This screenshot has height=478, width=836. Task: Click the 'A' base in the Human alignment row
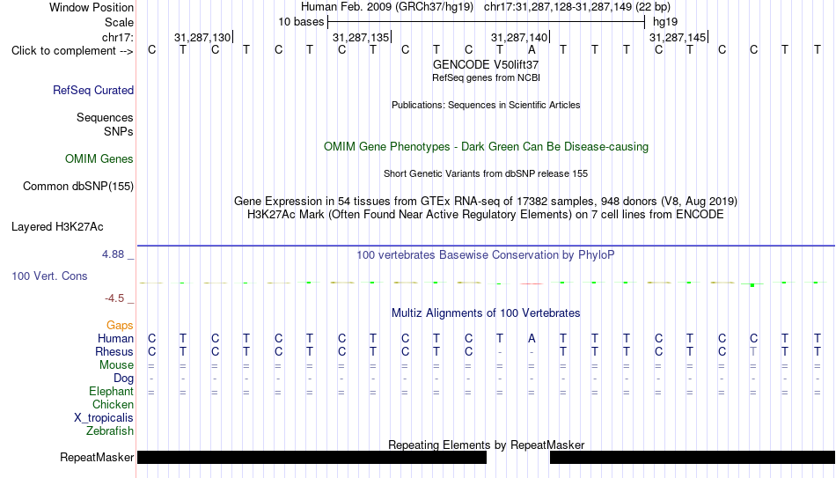(532, 339)
